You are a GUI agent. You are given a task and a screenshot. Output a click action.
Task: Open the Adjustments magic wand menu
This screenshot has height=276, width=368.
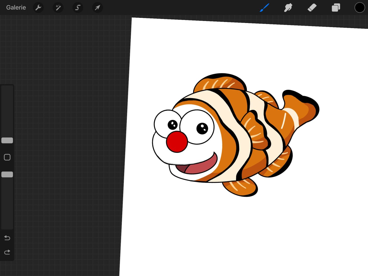[x=58, y=8]
